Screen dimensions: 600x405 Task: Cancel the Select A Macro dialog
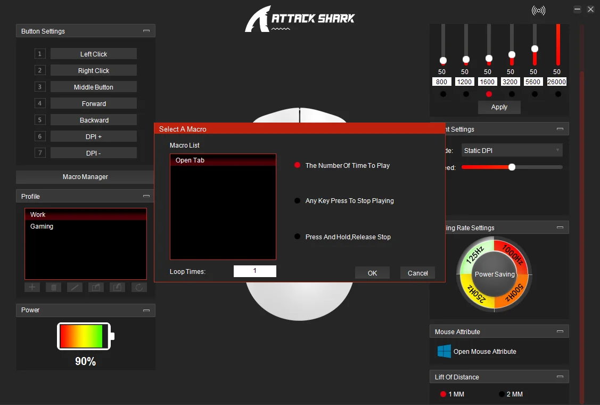(x=417, y=273)
